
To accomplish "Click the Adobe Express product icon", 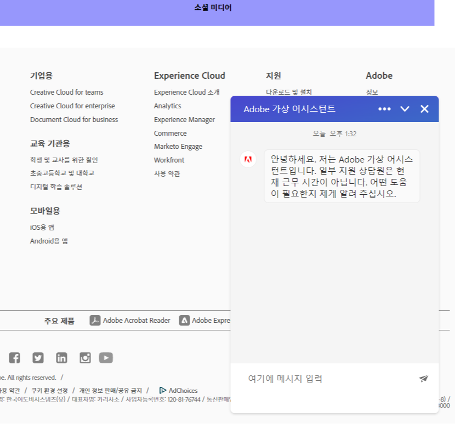I will 184,320.
